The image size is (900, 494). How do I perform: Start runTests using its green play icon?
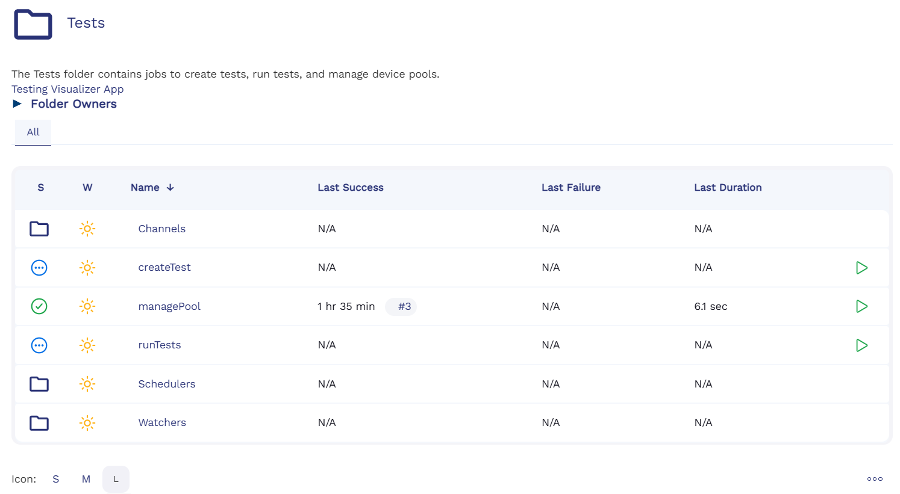[861, 345]
